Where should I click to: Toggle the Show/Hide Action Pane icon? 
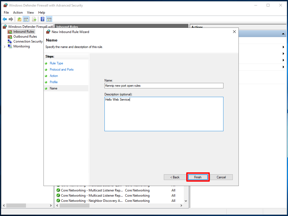49,19
